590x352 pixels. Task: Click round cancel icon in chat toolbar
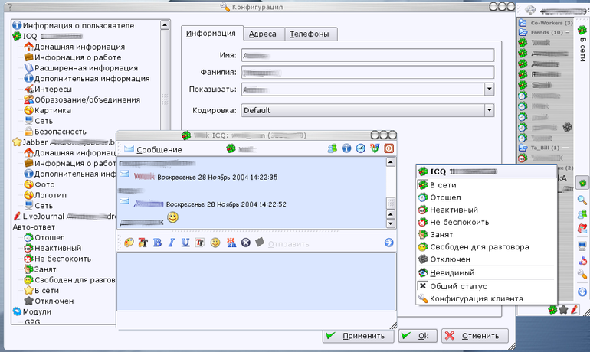coord(246,243)
